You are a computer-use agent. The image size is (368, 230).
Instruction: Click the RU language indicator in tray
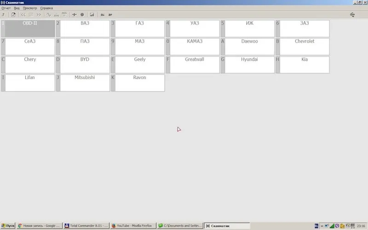[x=316, y=226]
